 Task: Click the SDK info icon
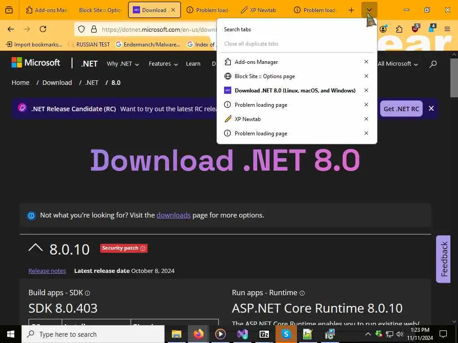[87, 293]
